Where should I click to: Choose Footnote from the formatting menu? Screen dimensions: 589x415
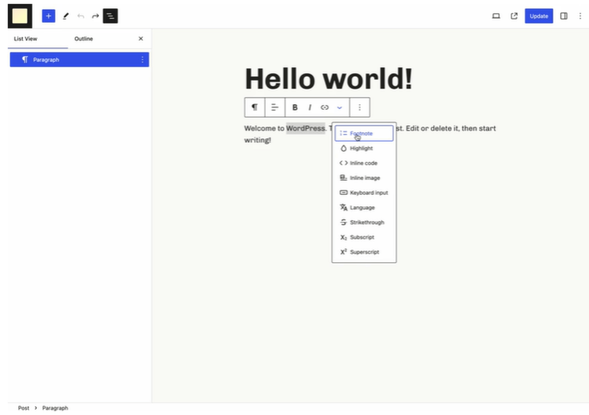364,133
